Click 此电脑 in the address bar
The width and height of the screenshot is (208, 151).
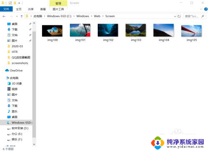(x=38, y=16)
